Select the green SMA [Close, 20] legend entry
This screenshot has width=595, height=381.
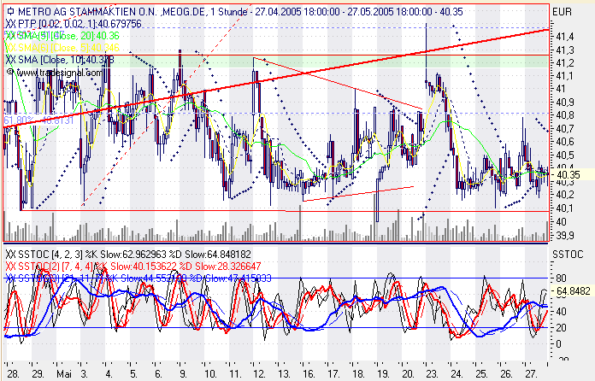click(63, 36)
